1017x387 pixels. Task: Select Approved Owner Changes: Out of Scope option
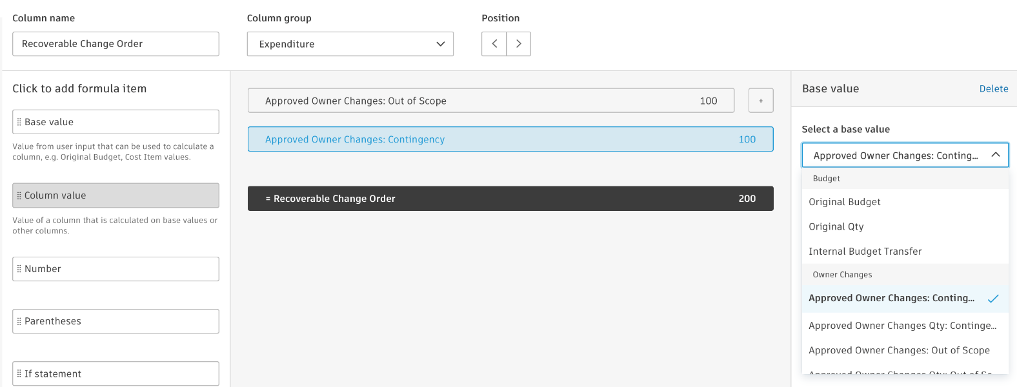point(899,350)
